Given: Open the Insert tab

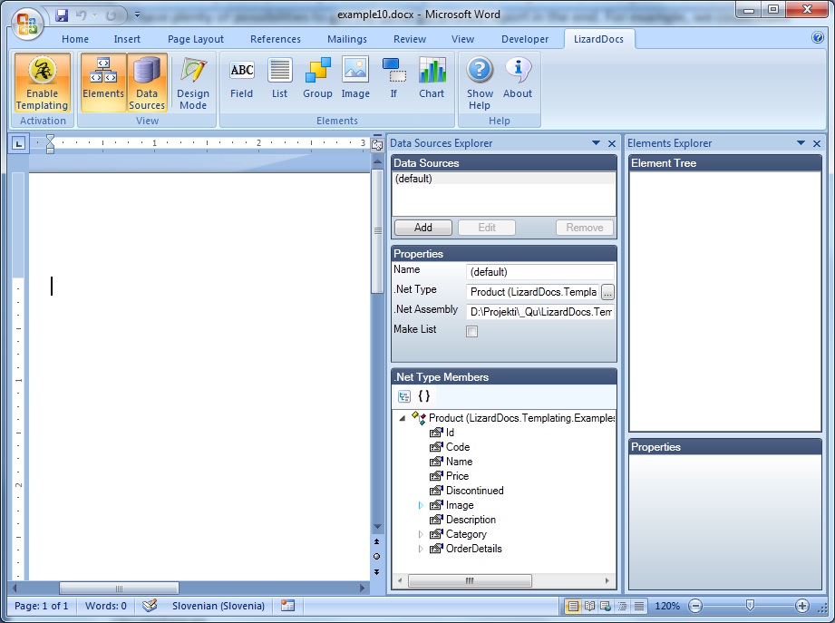Looking at the screenshot, I should point(127,39).
